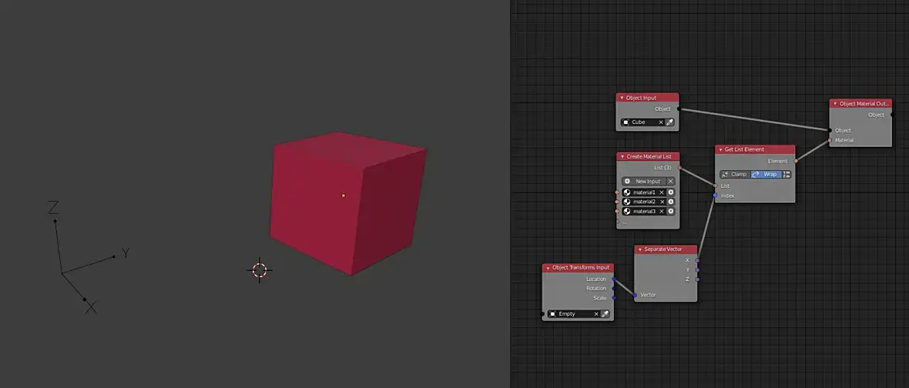Screen dimensions: 909x388
Task: Click the Scale output socket
Action: point(614,298)
